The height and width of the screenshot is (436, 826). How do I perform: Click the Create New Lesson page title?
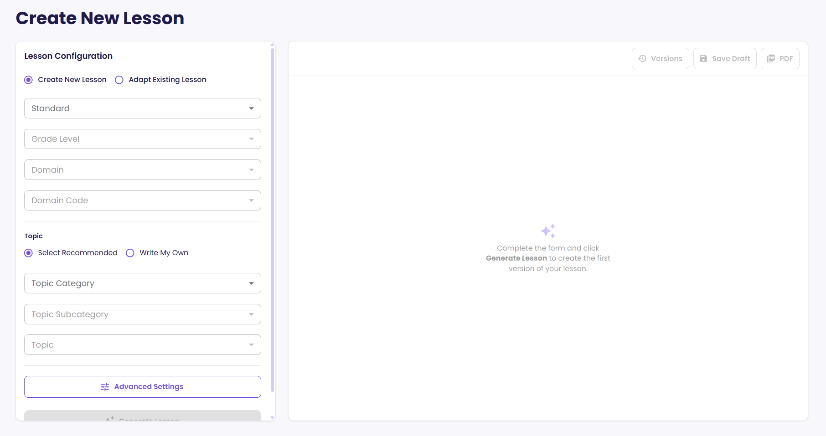point(100,18)
